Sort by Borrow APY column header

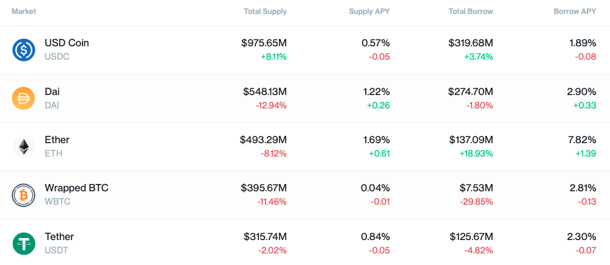575,11
